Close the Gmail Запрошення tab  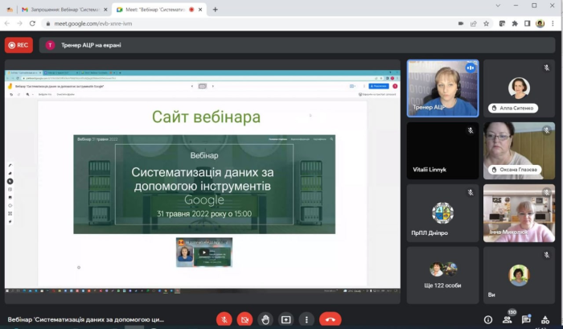pyautogui.click(x=105, y=10)
